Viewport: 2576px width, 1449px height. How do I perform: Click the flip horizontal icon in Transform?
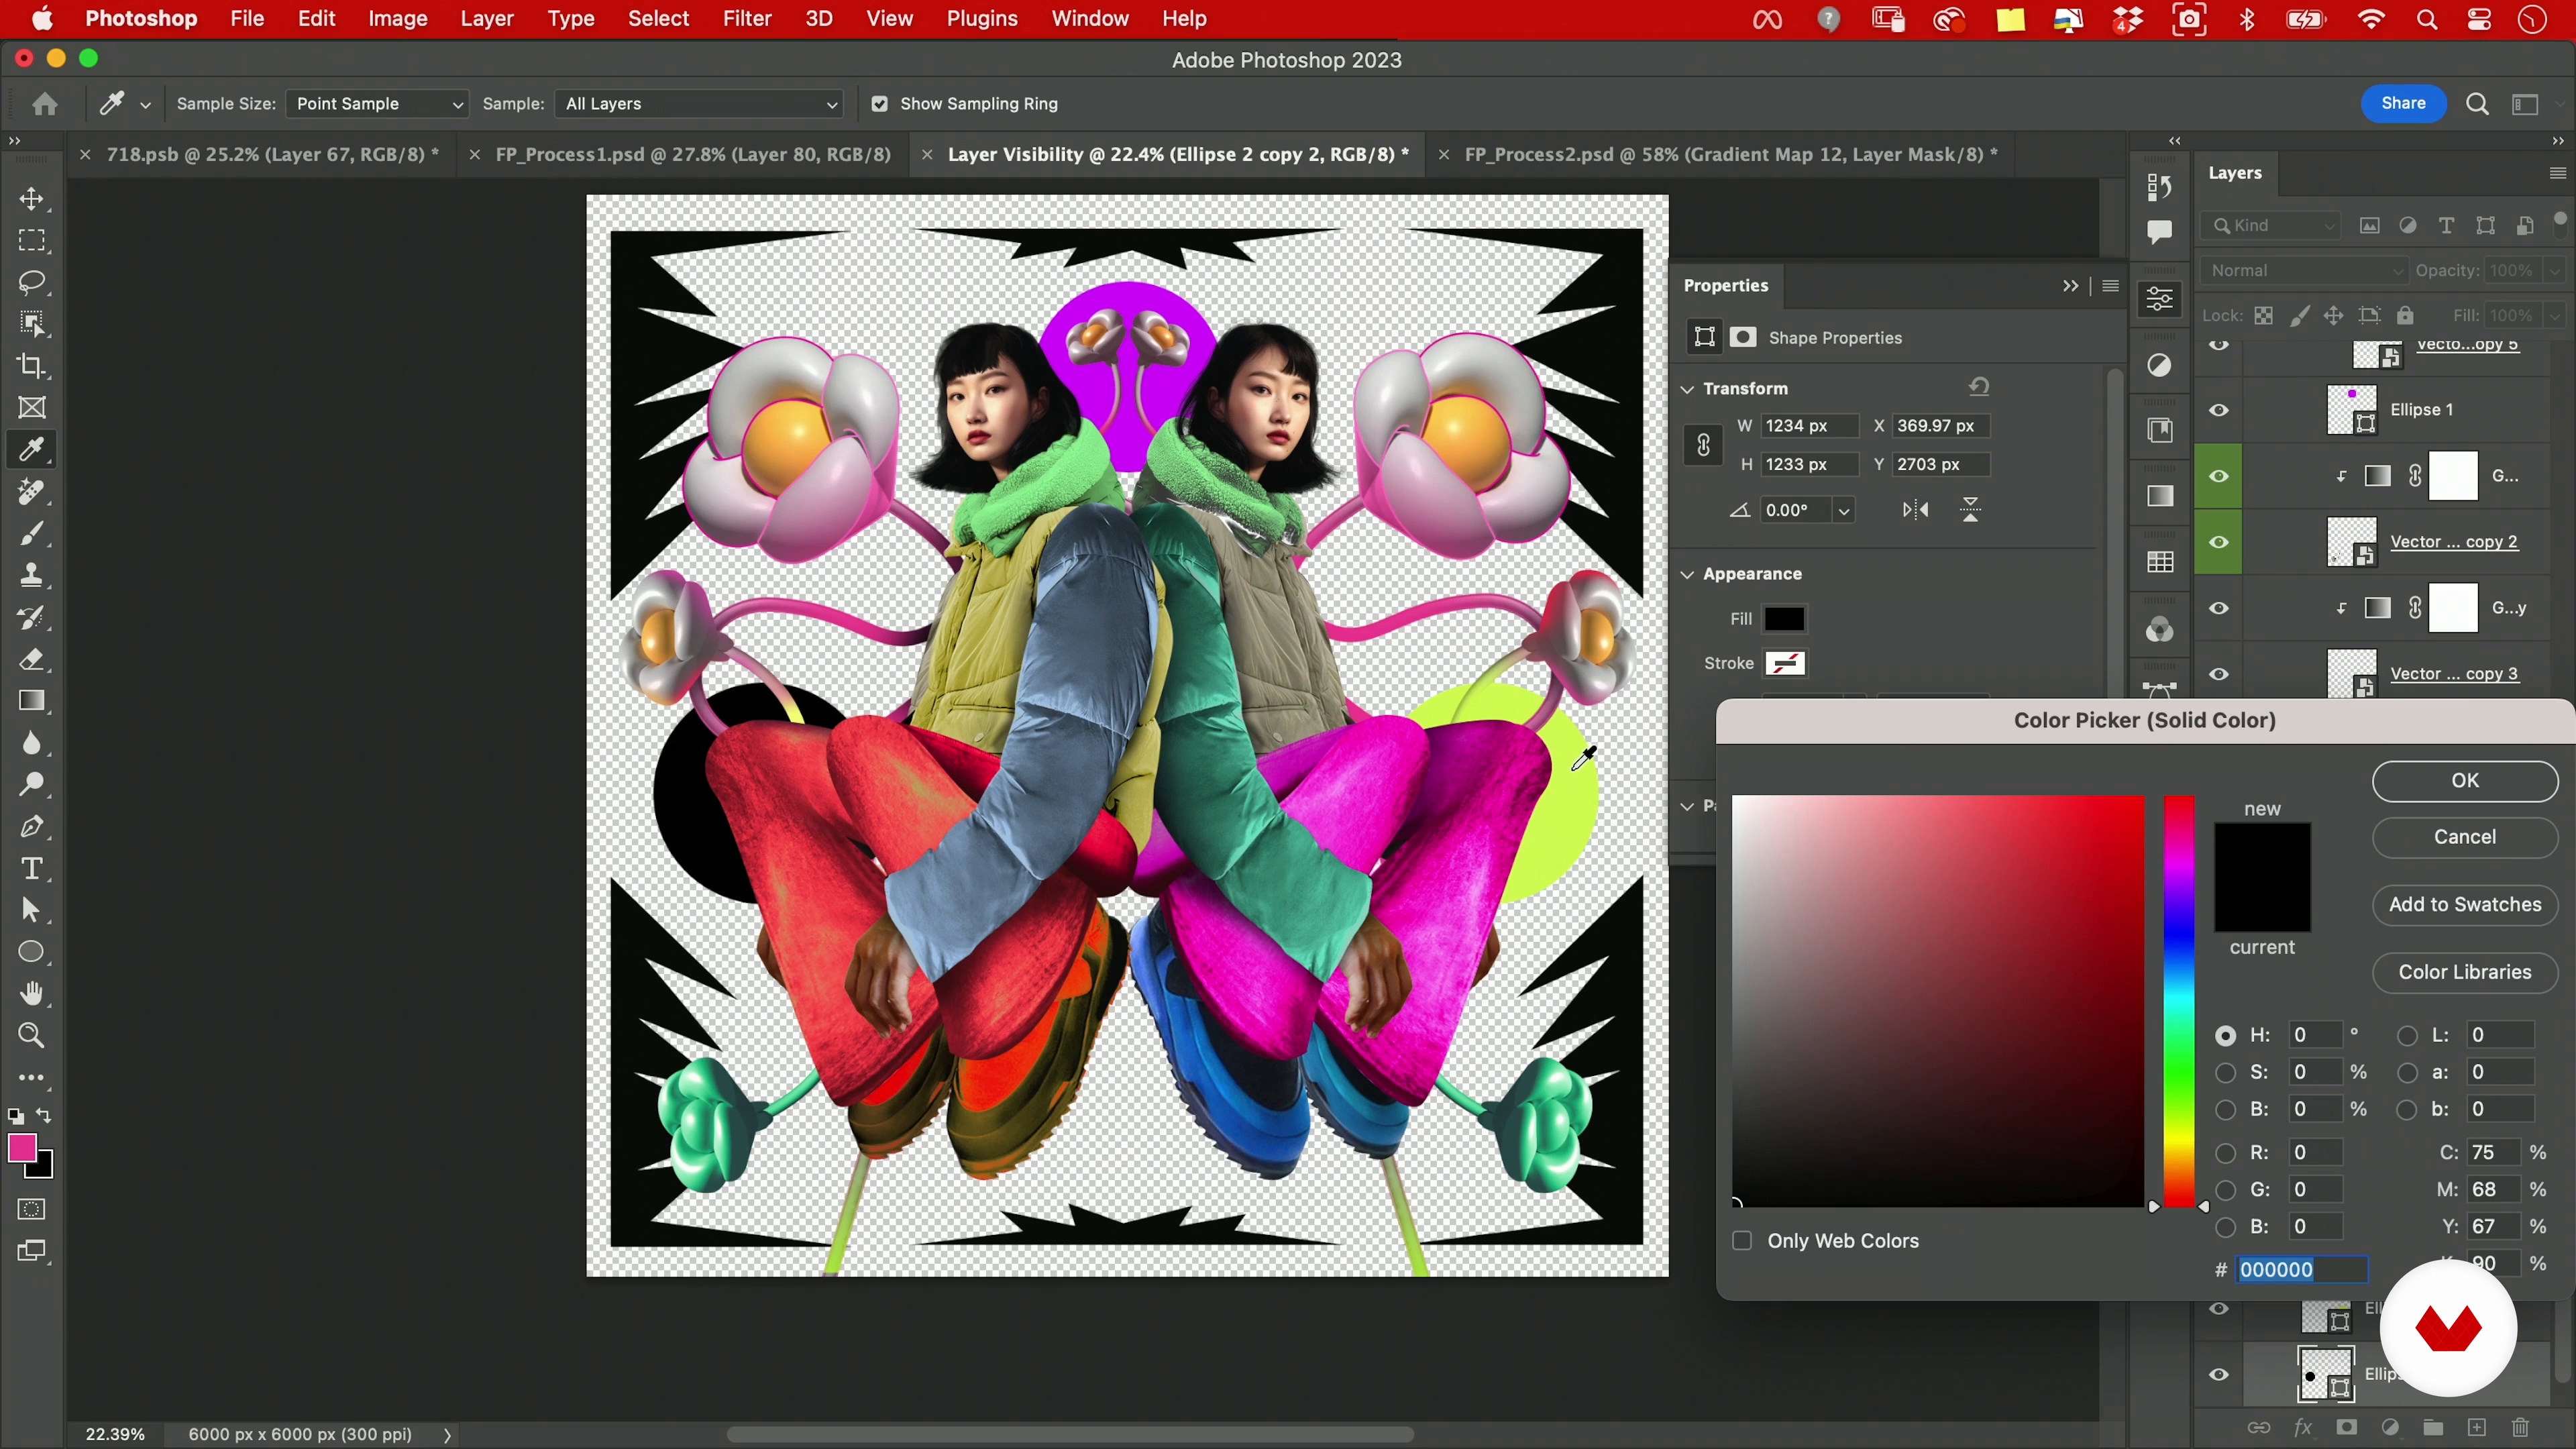[x=1915, y=511]
